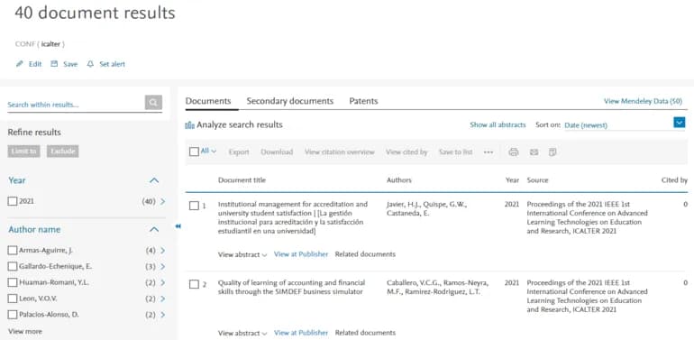Click Show all abstracts link
The image size is (694, 340).
point(498,125)
